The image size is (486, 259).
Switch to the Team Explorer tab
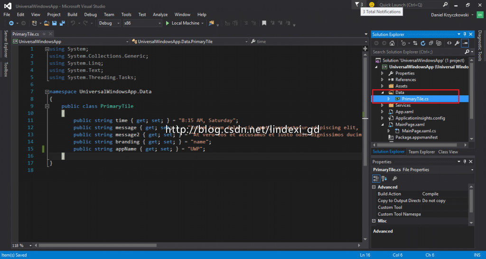tap(421, 152)
